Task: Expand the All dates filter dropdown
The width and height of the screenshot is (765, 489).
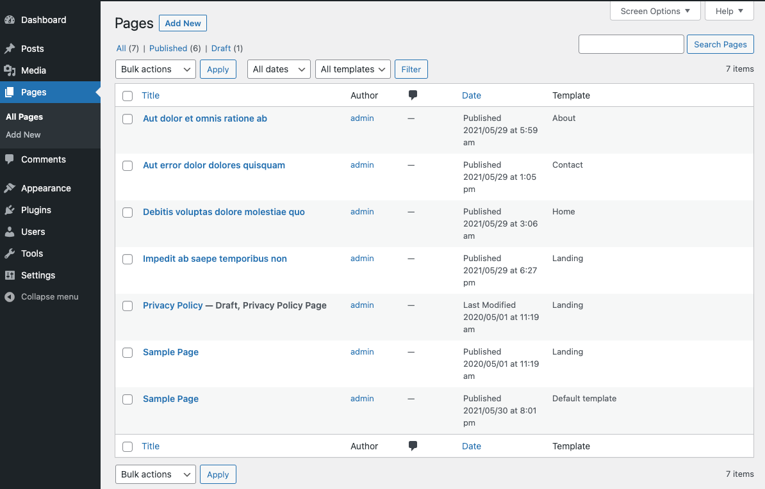Action: tap(279, 69)
